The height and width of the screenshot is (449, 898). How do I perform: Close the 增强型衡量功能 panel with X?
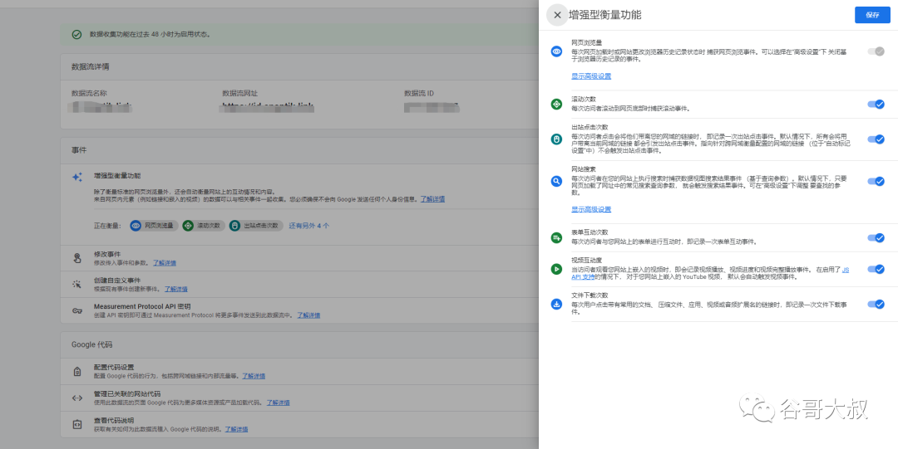click(557, 15)
